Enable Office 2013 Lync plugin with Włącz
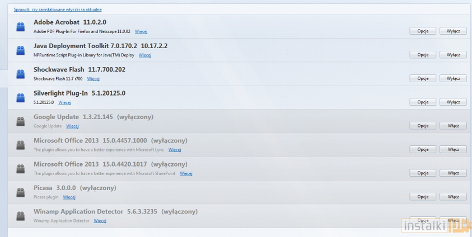The image size is (472, 237). click(x=453, y=149)
